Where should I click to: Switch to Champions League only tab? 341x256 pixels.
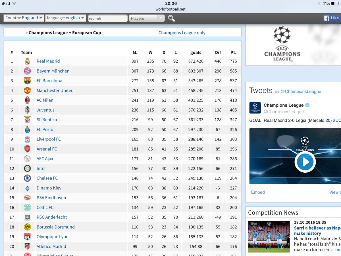[182, 33]
